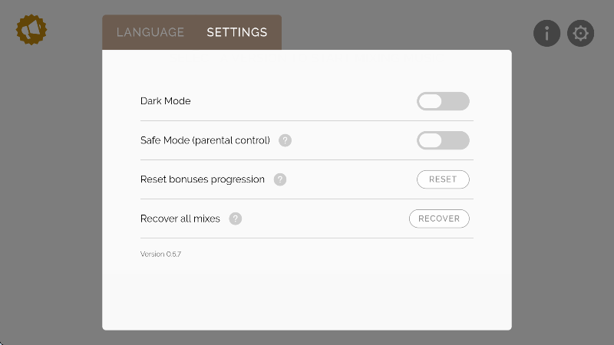
Task: Click the round knob of the Dark Mode switch
Action: (431, 101)
